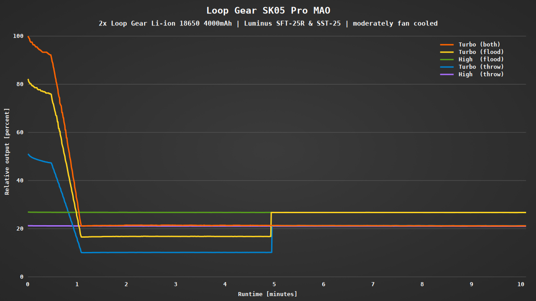Click the x-axis tick label 4

[x=225, y=284]
